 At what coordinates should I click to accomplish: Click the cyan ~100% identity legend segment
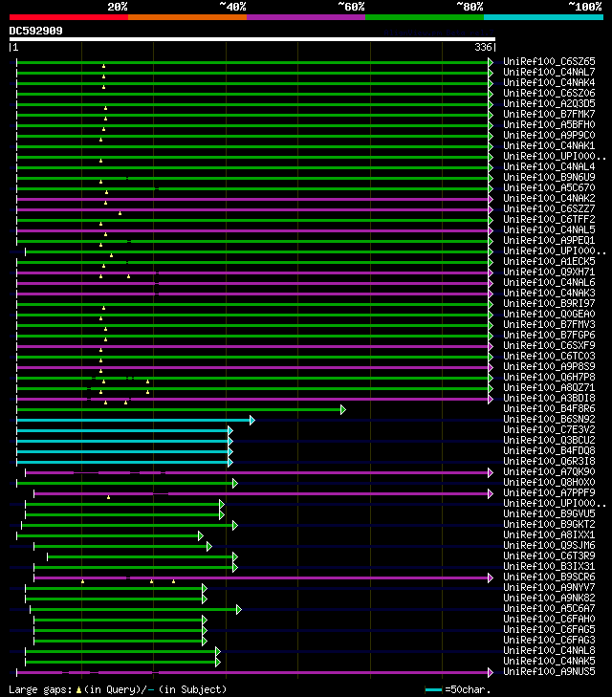tap(543, 17)
